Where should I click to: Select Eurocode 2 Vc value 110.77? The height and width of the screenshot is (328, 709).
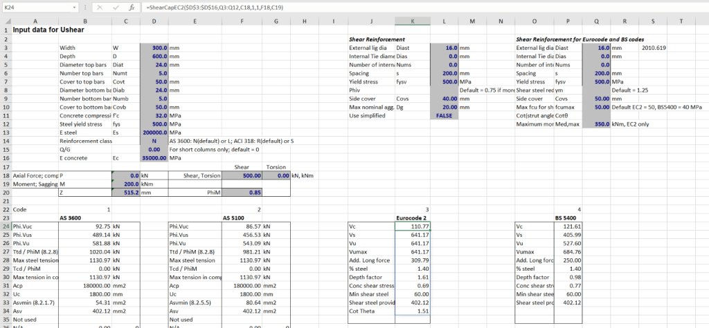(x=412, y=226)
